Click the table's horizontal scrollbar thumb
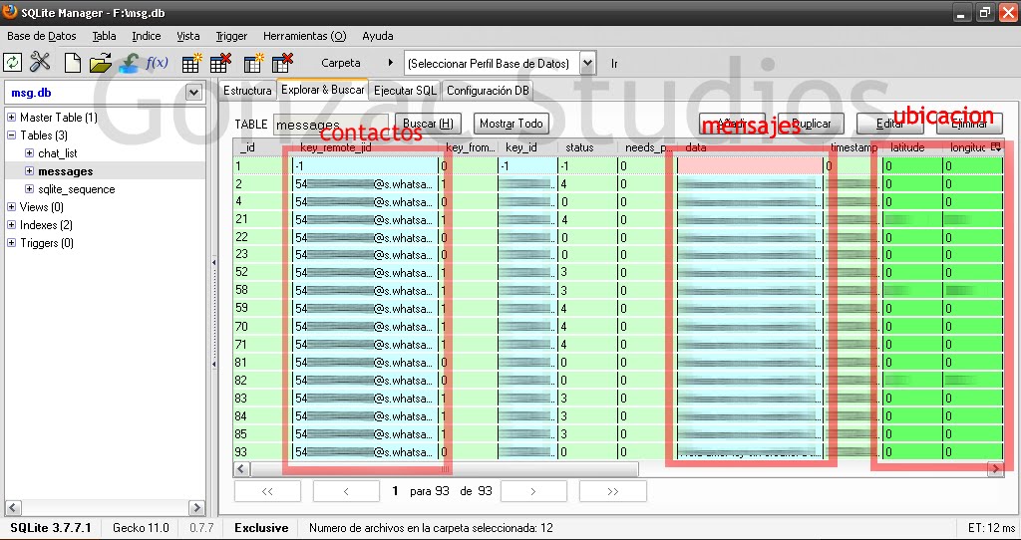The image size is (1021, 540). tap(445, 468)
